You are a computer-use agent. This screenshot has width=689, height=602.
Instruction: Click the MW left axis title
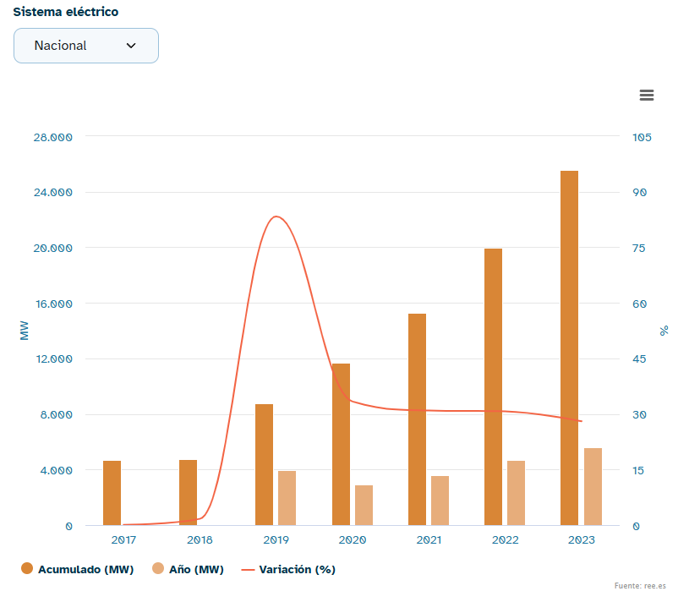25,331
